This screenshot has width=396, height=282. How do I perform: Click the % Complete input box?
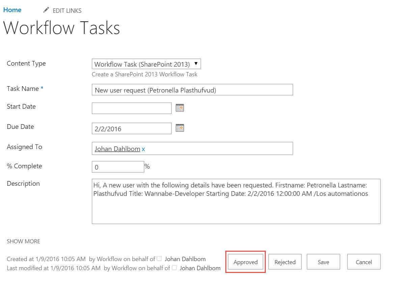click(118, 167)
